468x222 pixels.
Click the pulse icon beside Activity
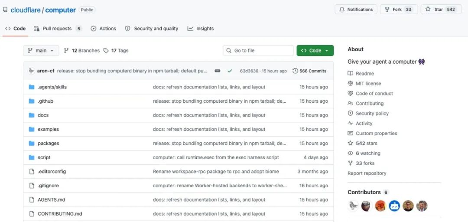(x=351, y=124)
